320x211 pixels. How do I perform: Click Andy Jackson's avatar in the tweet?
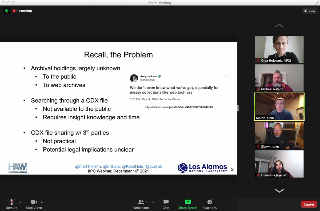click(x=134, y=78)
